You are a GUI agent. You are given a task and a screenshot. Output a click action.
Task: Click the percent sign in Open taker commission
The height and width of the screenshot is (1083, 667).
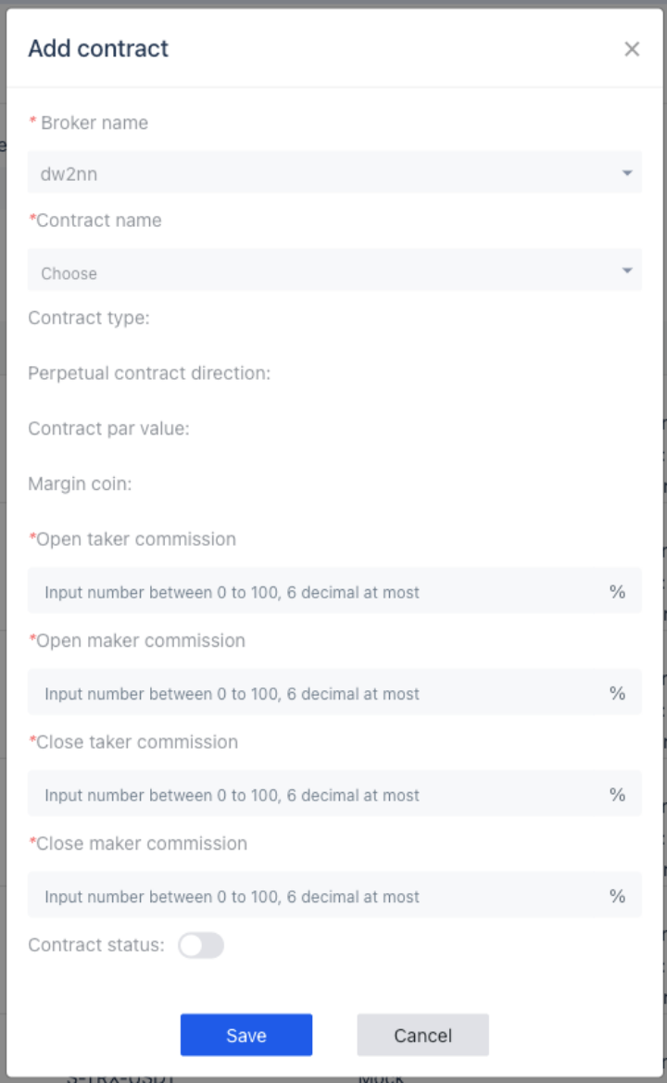click(x=617, y=591)
